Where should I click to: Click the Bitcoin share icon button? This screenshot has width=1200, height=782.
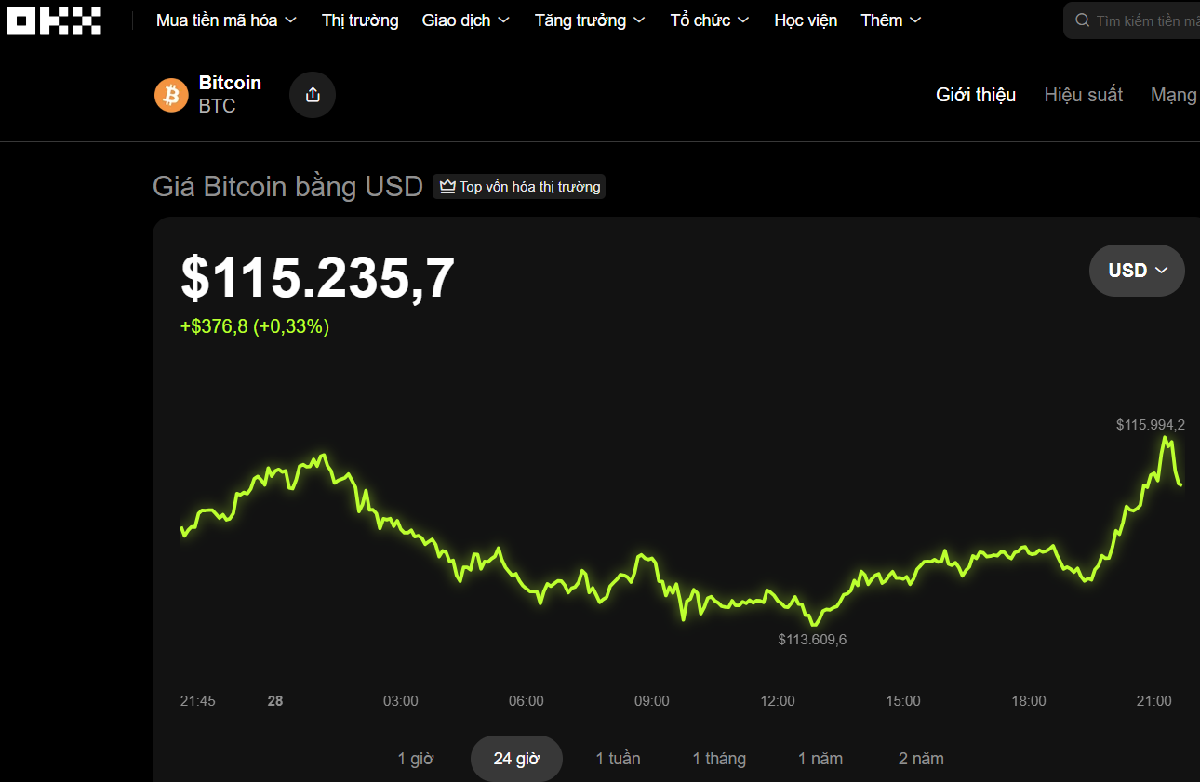[x=313, y=95]
